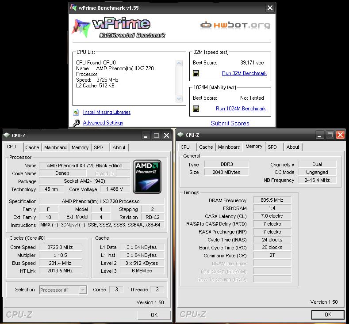Click the NB Frequency value 2416.4 MHz
Image resolution: width=349 pixels, height=324 pixels.
click(317, 180)
